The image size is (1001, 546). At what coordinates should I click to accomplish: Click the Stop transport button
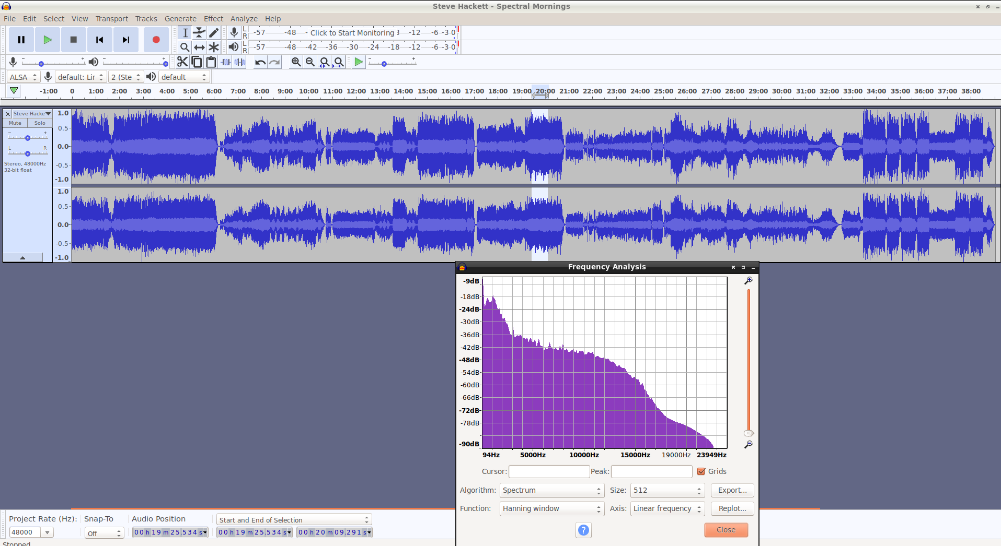pyautogui.click(x=74, y=40)
